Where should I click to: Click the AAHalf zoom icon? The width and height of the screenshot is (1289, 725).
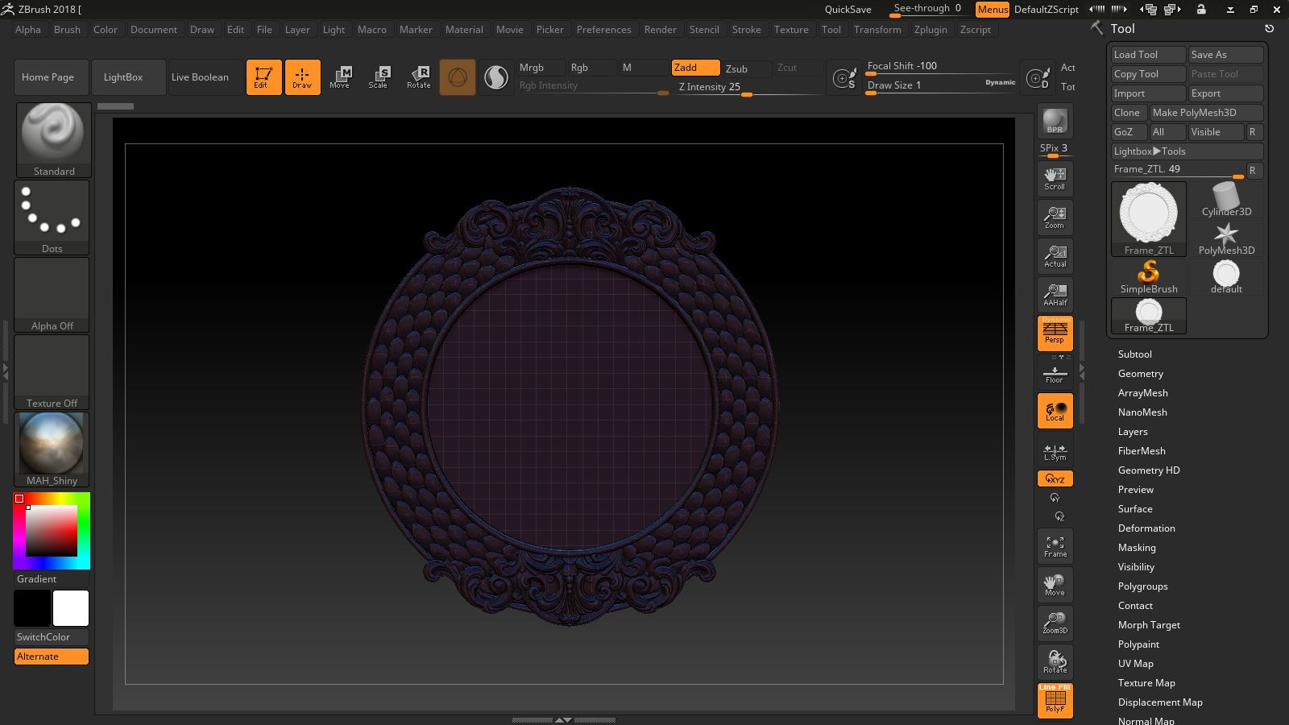click(1055, 294)
